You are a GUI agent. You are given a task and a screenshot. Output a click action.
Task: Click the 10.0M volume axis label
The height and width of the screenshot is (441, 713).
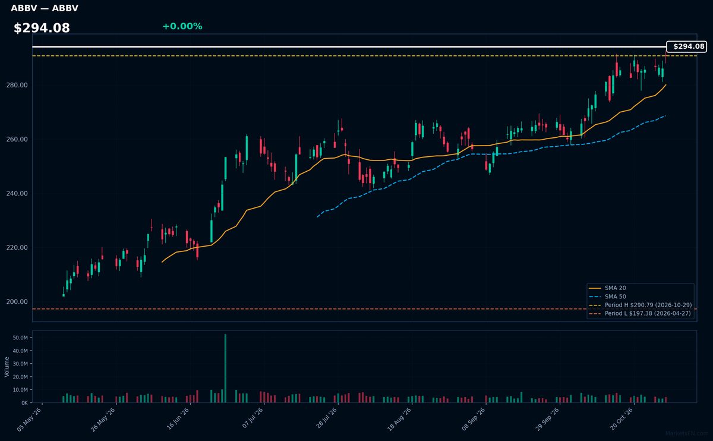tap(20, 390)
